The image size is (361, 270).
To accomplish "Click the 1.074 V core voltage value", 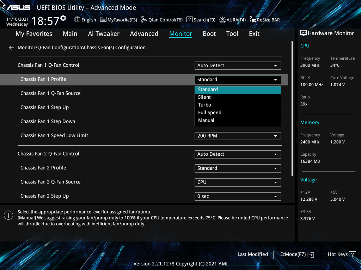I will pyautogui.click(x=337, y=85).
